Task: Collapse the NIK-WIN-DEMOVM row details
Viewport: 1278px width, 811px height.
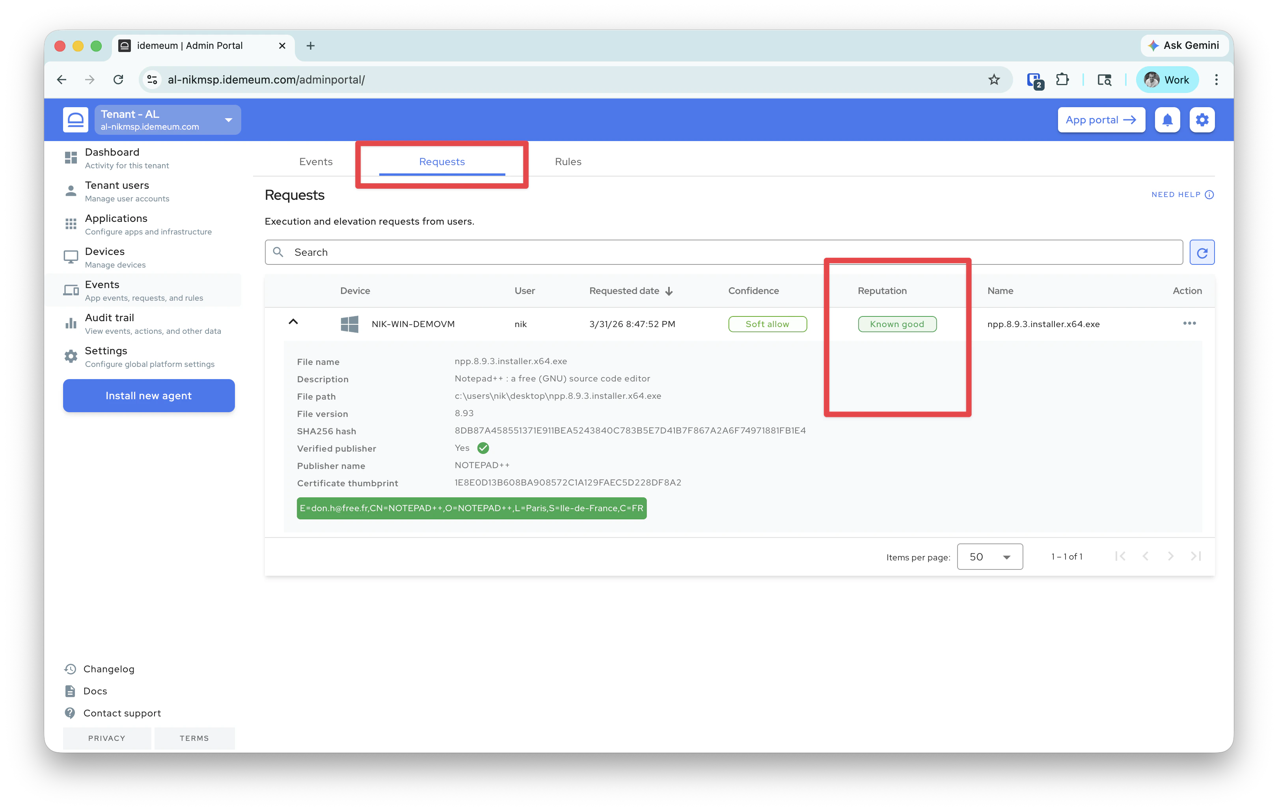Action: pos(293,322)
